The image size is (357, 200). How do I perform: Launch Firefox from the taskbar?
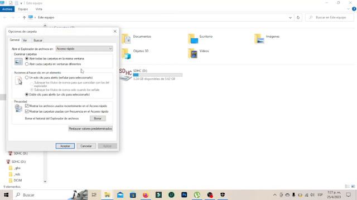tap(146, 195)
